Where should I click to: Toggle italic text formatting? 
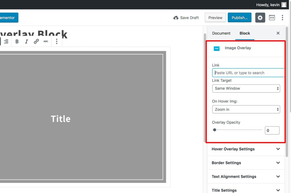pos(26,42)
